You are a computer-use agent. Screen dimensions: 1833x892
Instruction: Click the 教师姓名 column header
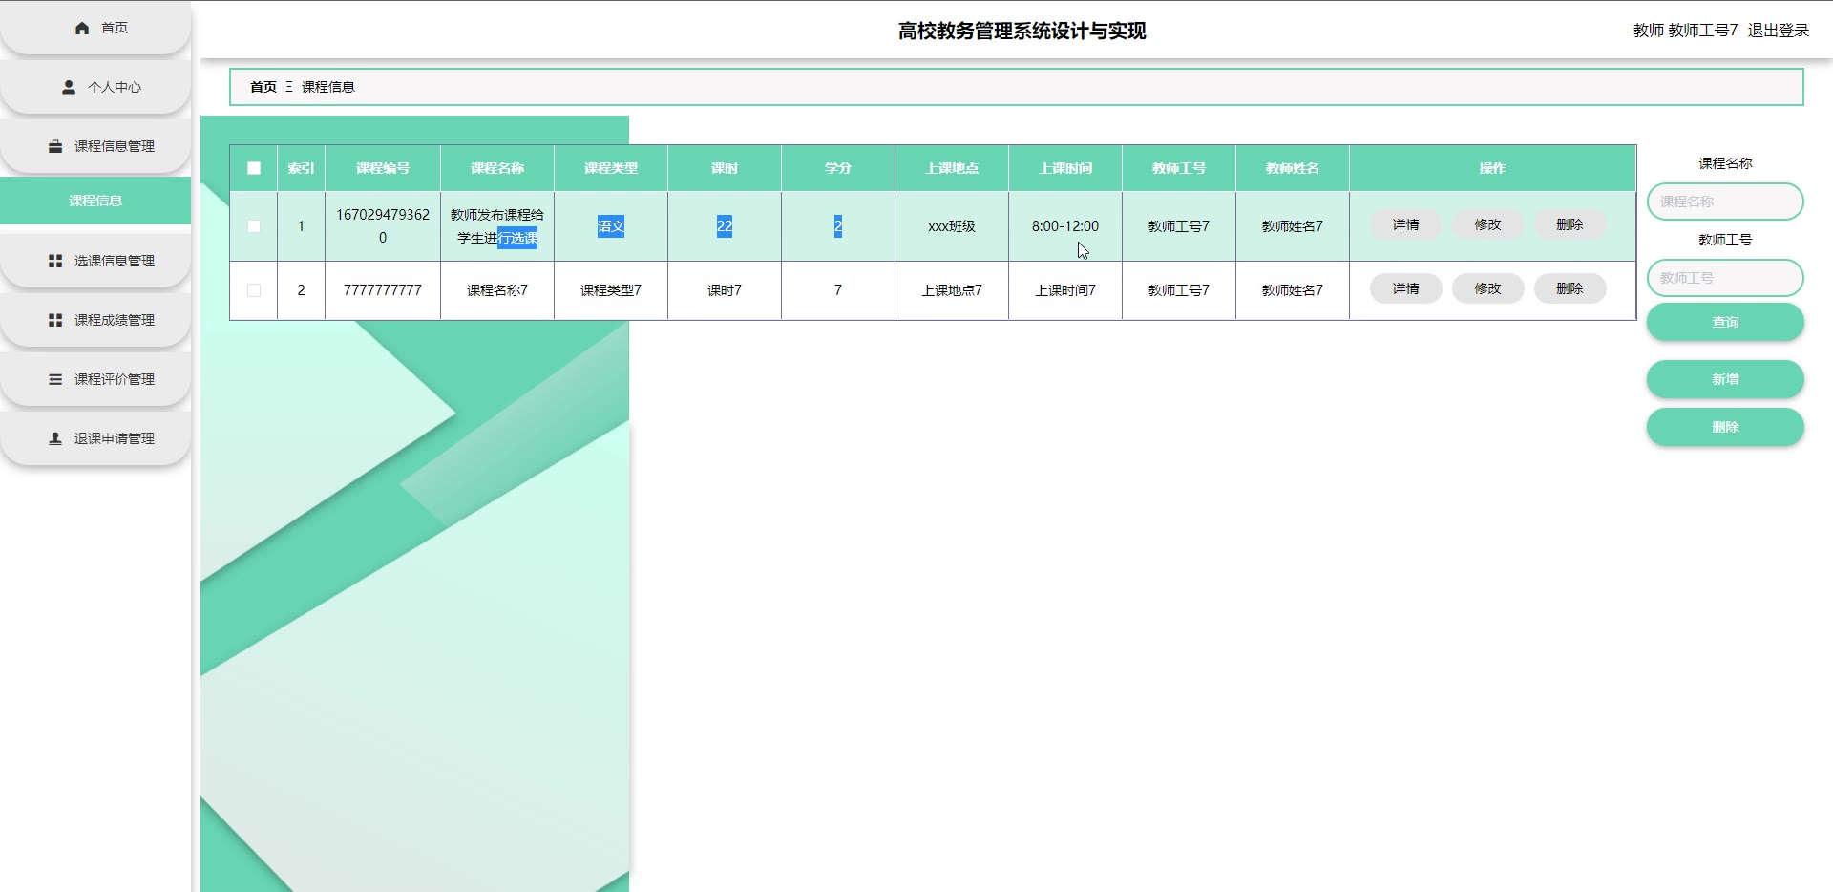point(1293,168)
